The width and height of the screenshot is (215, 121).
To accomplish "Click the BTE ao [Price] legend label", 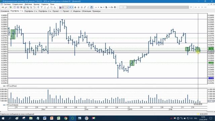I will click(11, 86).
